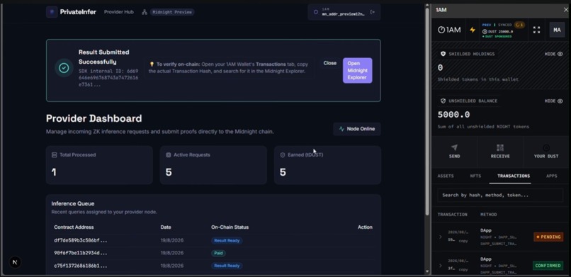Expand wallet to fullscreen icon

pyautogui.click(x=536, y=30)
